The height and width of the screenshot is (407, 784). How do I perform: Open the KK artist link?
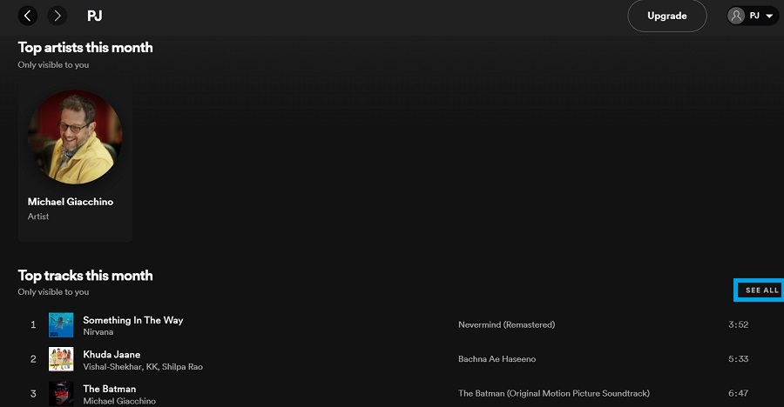152,366
